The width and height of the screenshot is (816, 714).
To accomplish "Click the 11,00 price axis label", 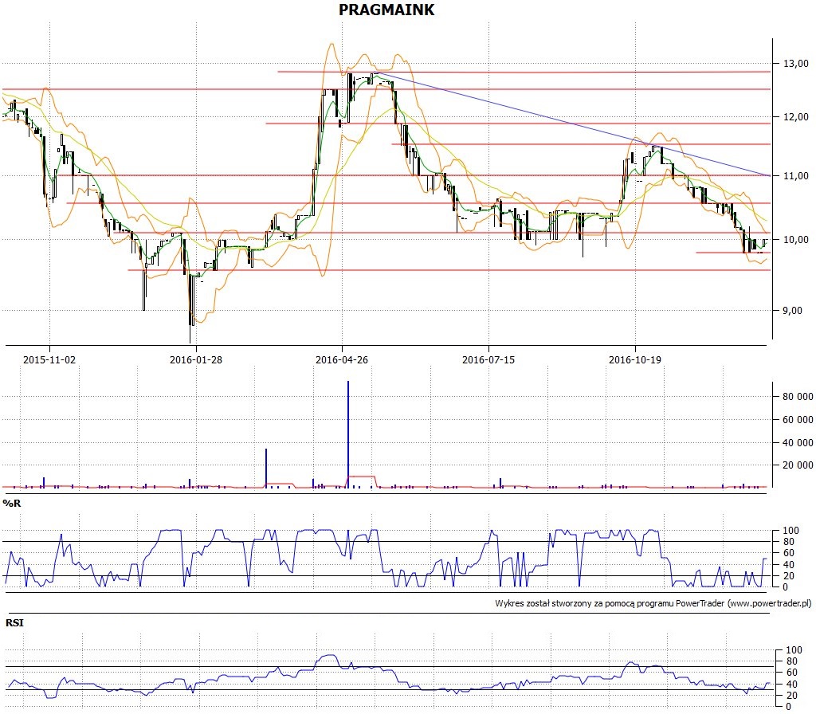I will point(796,176).
